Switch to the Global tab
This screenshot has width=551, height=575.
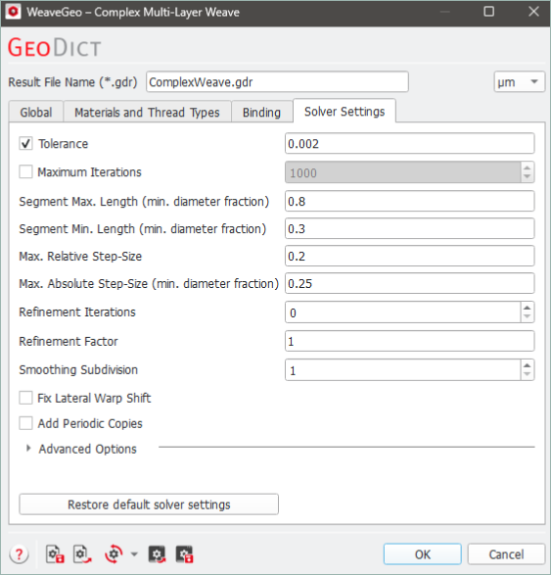36,112
